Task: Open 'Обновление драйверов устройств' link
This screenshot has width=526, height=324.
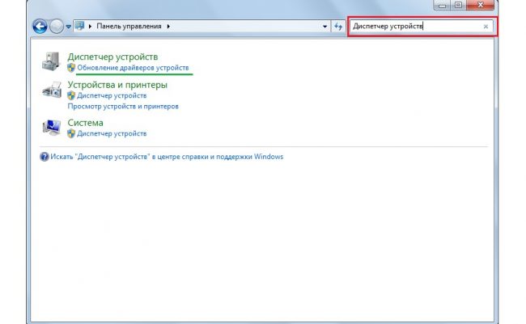Action: click(x=133, y=68)
